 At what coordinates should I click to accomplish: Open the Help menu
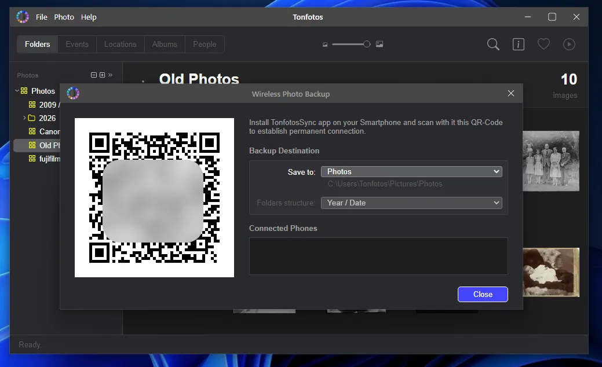[x=89, y=17]
